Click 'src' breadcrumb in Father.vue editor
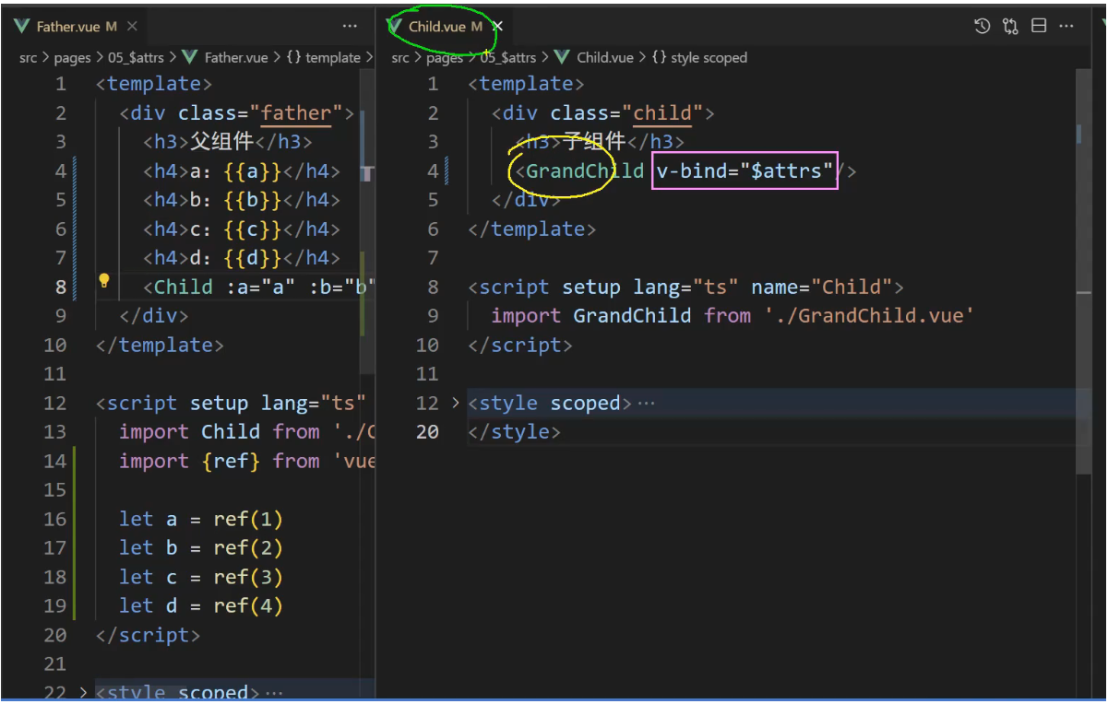The height and width of the screenshot is (704, 1108). coord(29,57)
